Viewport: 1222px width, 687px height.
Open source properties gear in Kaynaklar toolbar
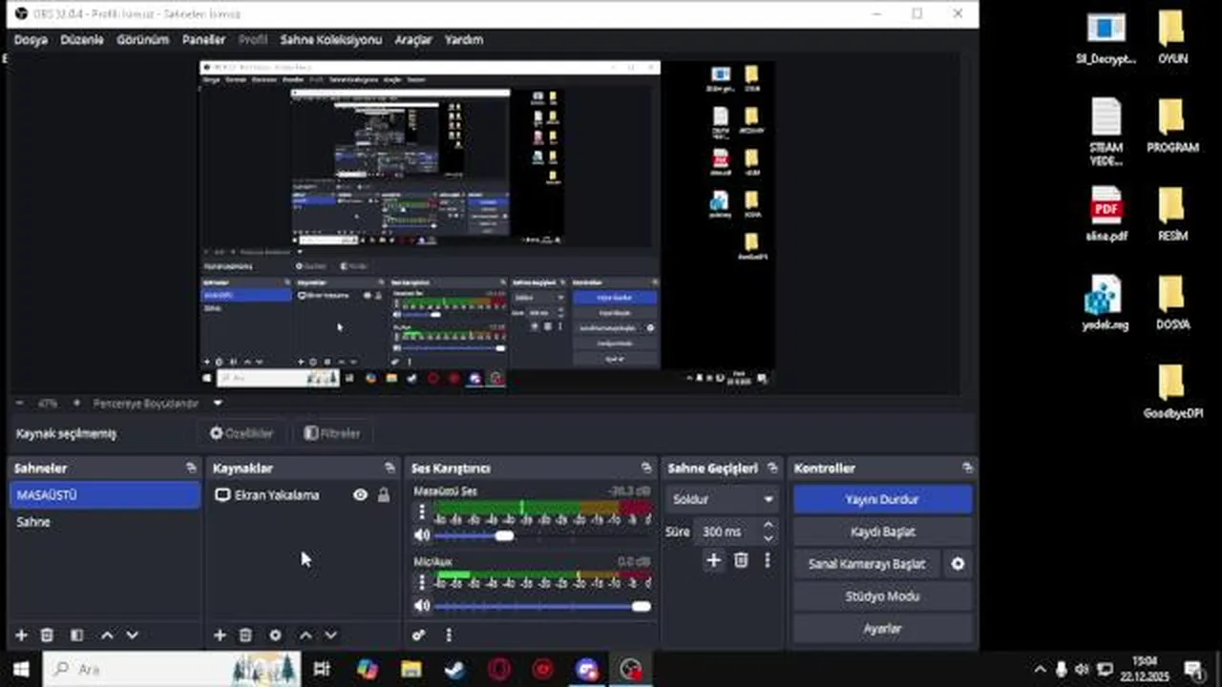tap(275, 635)
